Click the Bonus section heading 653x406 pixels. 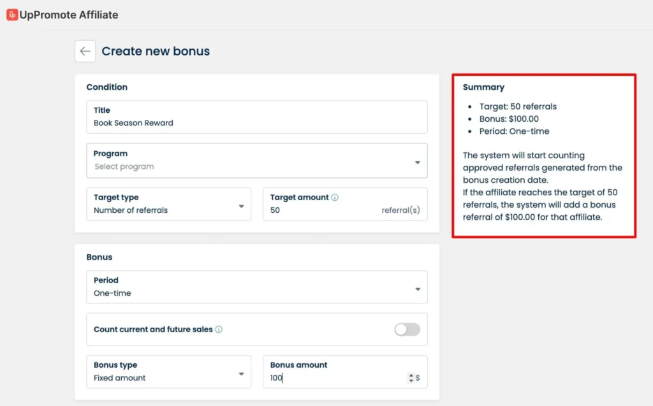click(x=99, y=257)
